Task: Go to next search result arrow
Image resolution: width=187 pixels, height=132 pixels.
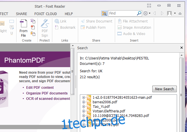Action: pos(162,13)
